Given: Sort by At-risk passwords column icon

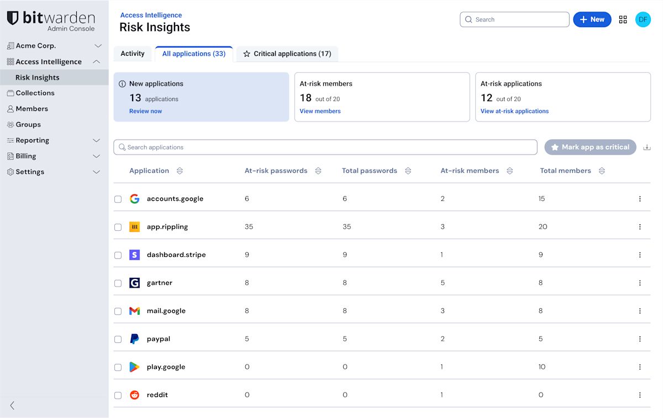Looking at the screenshot, I should tap(318, 171).
